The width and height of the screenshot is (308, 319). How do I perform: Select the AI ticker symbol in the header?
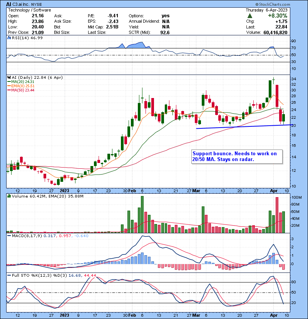click(8, 4)
